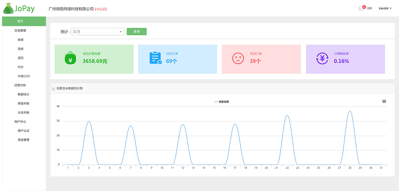Open the 本月 statistics period dropdown
Viewport: 401px width, 191px height.
(98, 32)
